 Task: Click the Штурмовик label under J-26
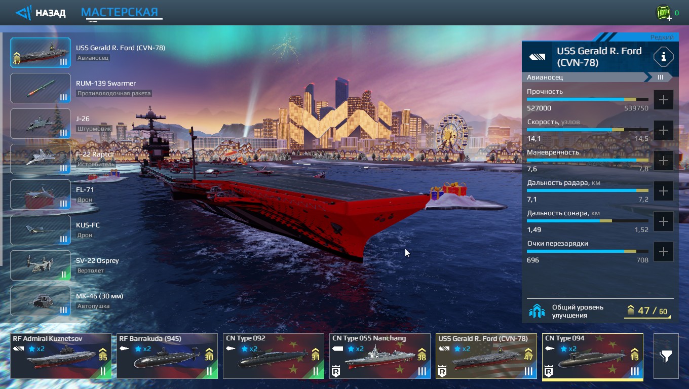coord(94,129)
